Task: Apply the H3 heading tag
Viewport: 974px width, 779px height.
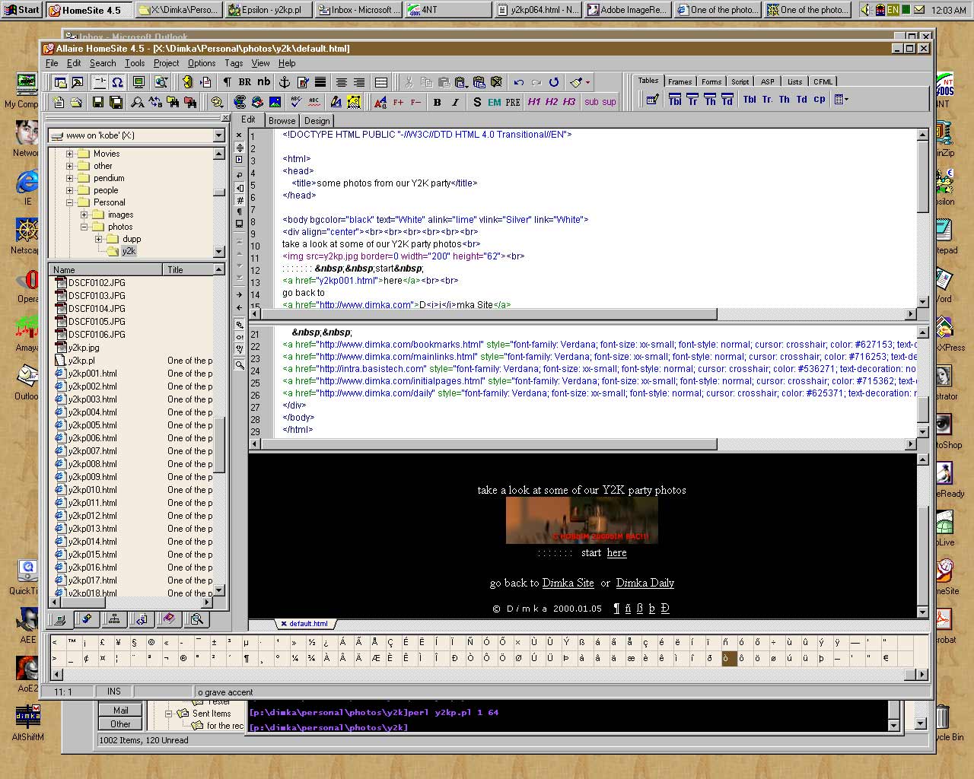Action: (569, 102)
